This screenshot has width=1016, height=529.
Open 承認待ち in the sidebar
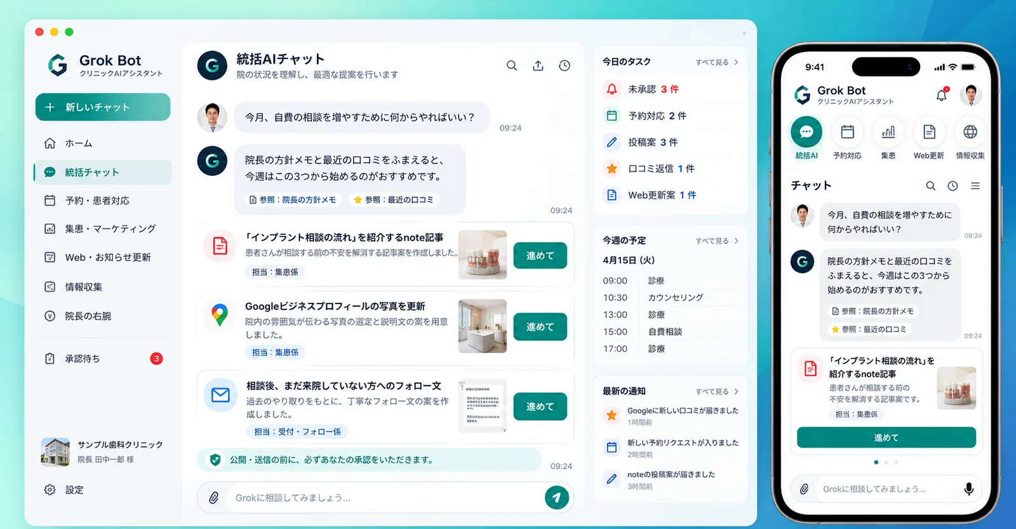(103, 359)
